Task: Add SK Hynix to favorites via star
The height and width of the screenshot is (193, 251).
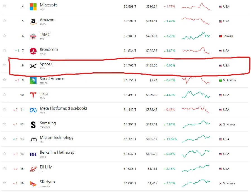Action: (4, 183)
